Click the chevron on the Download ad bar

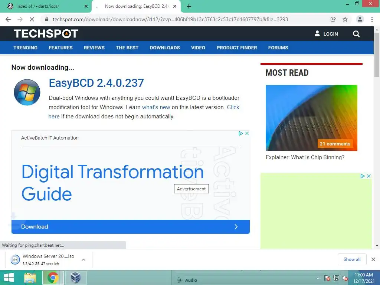[x=236, y=227]
